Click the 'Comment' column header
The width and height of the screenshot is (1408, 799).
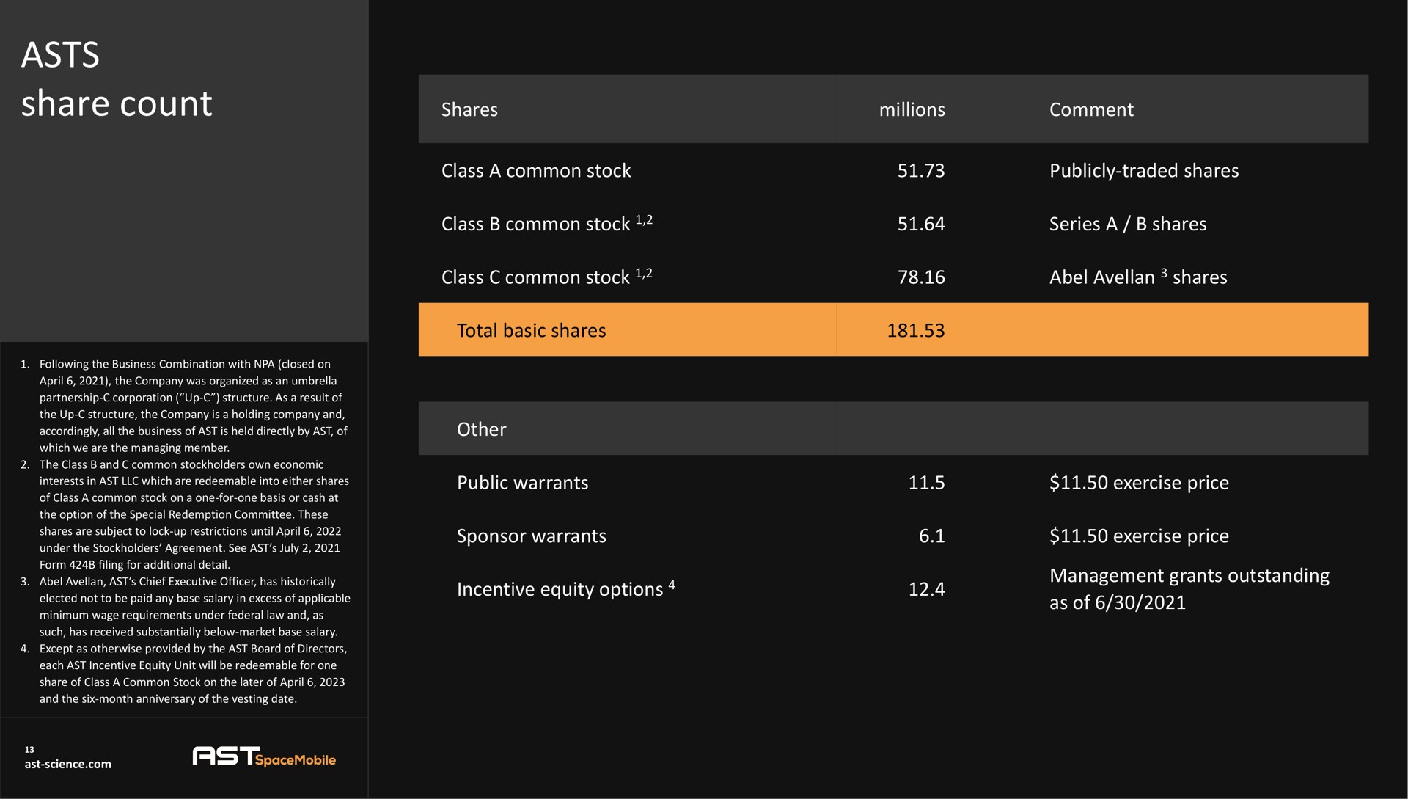[1091, 109]
